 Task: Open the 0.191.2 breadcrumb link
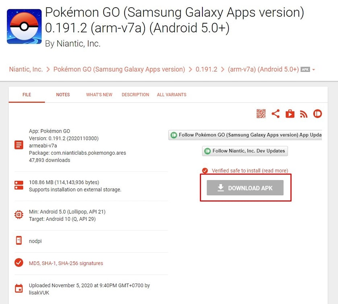click(206, 69)
